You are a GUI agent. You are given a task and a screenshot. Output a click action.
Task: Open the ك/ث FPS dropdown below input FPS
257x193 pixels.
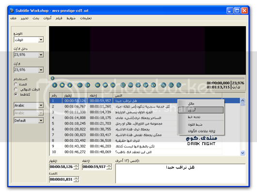point(29,70)
